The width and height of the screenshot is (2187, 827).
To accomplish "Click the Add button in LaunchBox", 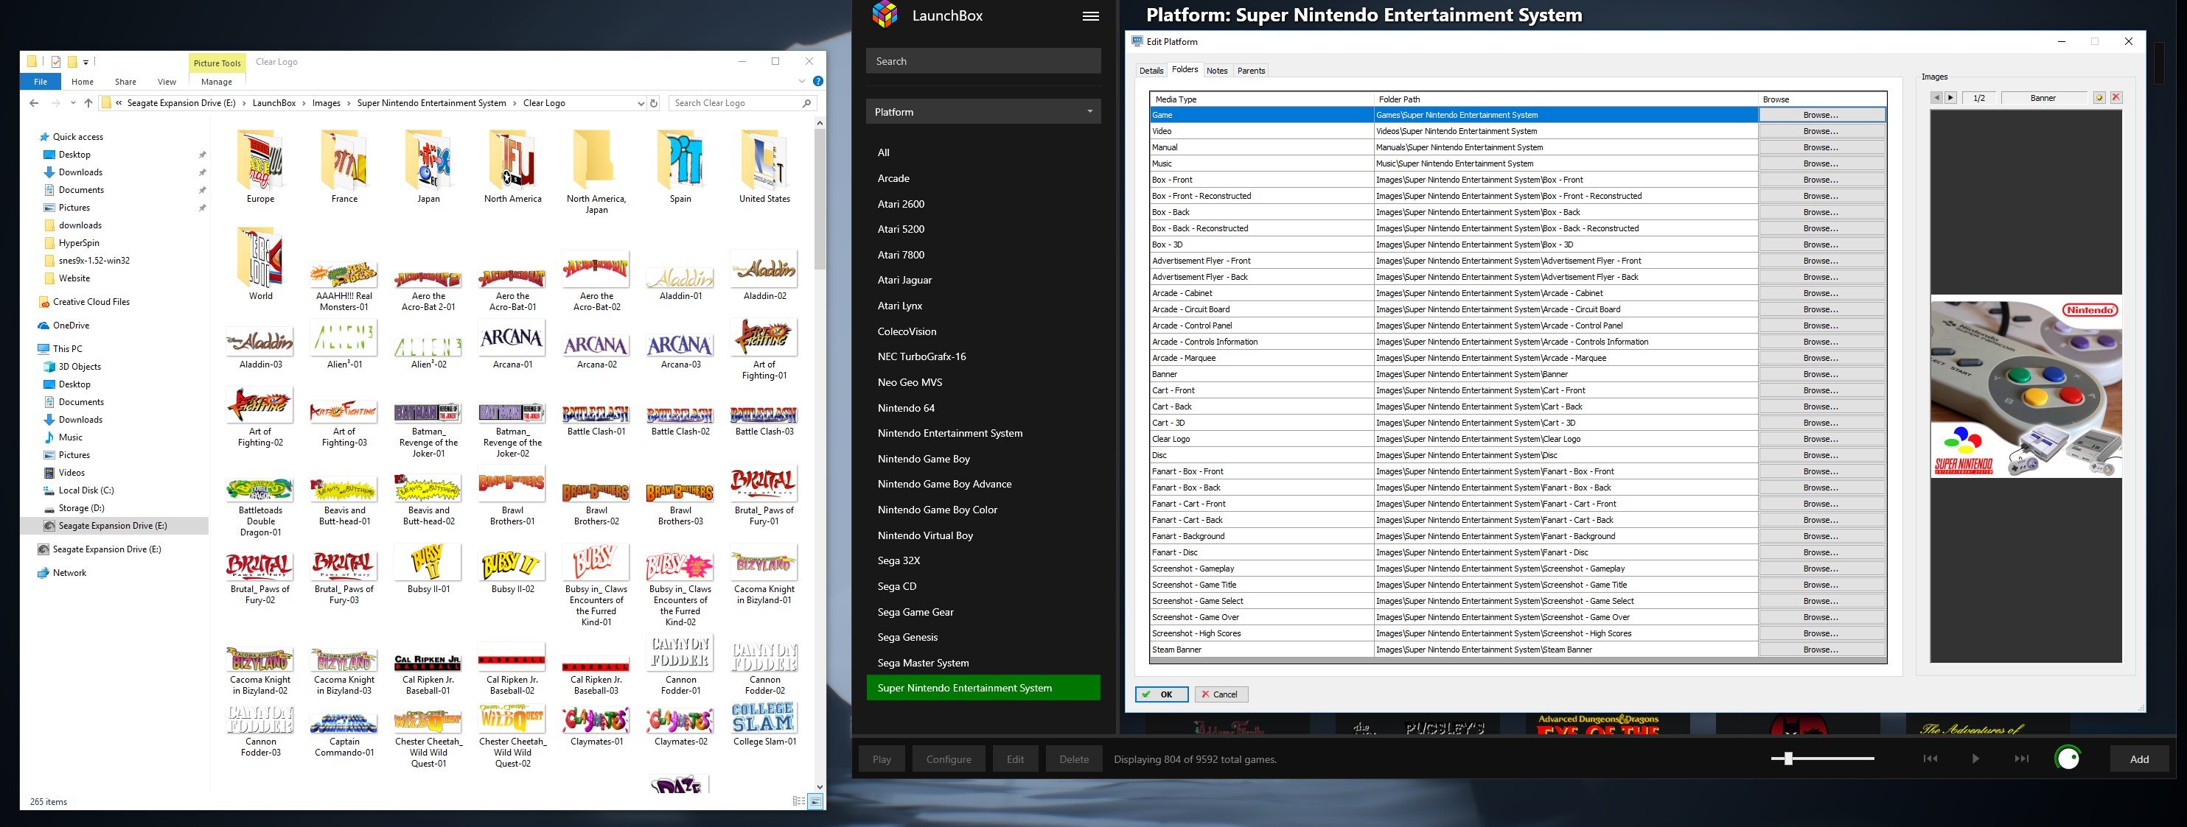I will 2138,759.
